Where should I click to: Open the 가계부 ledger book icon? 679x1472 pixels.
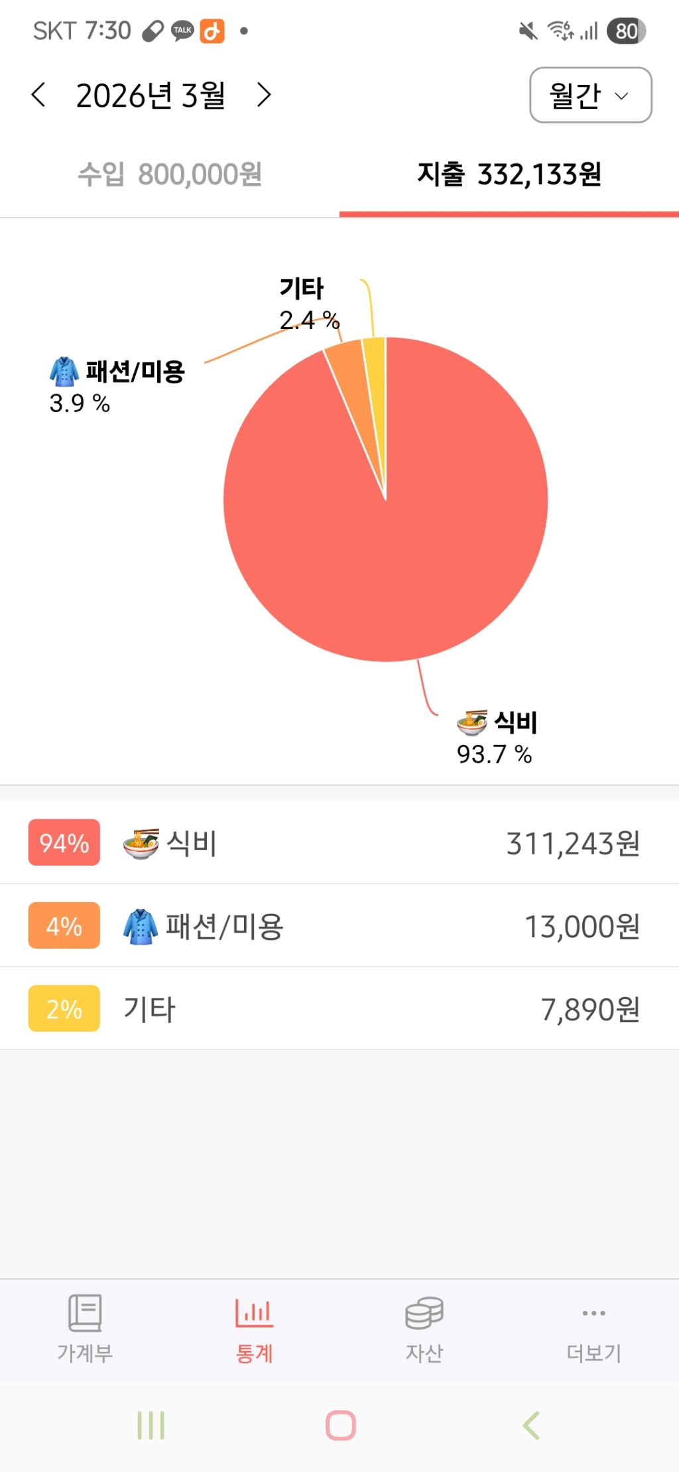tap(85, 1313)
